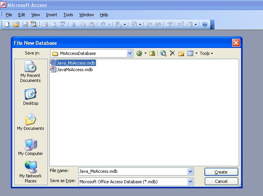Viewport: 263px width, 196px height.
Task: Open the New Object dropdown arrow
Action: point(196,24)
